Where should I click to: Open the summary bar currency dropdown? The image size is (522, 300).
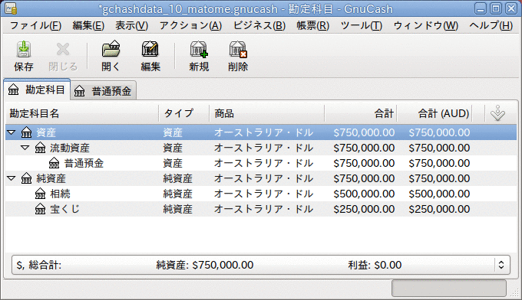501,265
